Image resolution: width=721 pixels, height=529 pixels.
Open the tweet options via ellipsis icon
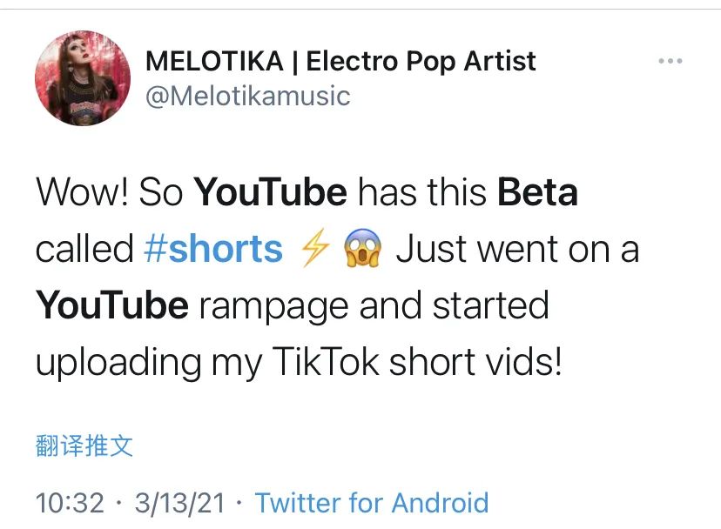click(670, 59)
